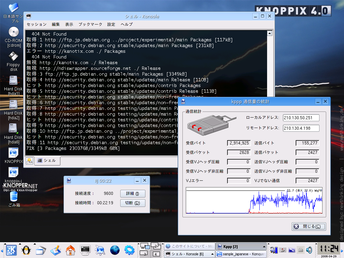Viewport: 344px width, 258px height.
Task: Open the 編集 menu in Konsole
Action: (x=56, y=24)
